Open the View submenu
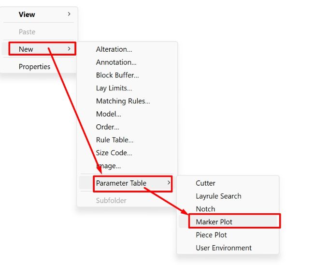 tap(27, 15)
